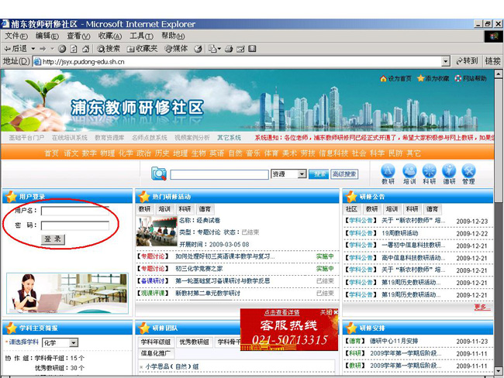Viewport: 504px width, 378px height.
Task: Open the 文件(F) menu
Action: coord(16,36)
